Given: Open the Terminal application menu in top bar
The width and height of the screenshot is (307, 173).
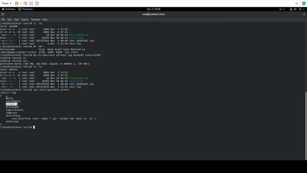Looking at the screenshot, I should (x=26, y=9).
